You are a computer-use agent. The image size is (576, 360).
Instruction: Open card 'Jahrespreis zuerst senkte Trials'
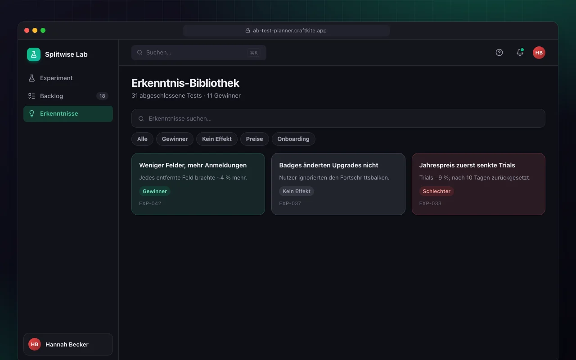coord(478,184)
